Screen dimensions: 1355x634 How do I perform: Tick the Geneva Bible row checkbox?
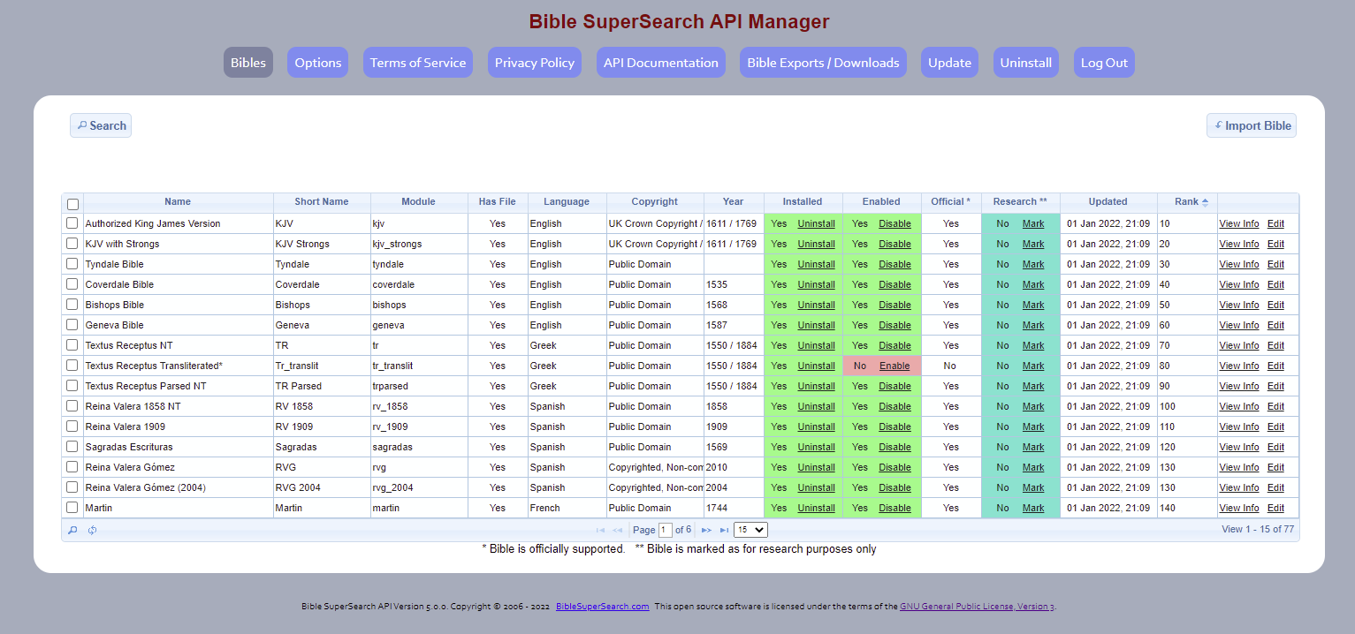click(72, 325)
